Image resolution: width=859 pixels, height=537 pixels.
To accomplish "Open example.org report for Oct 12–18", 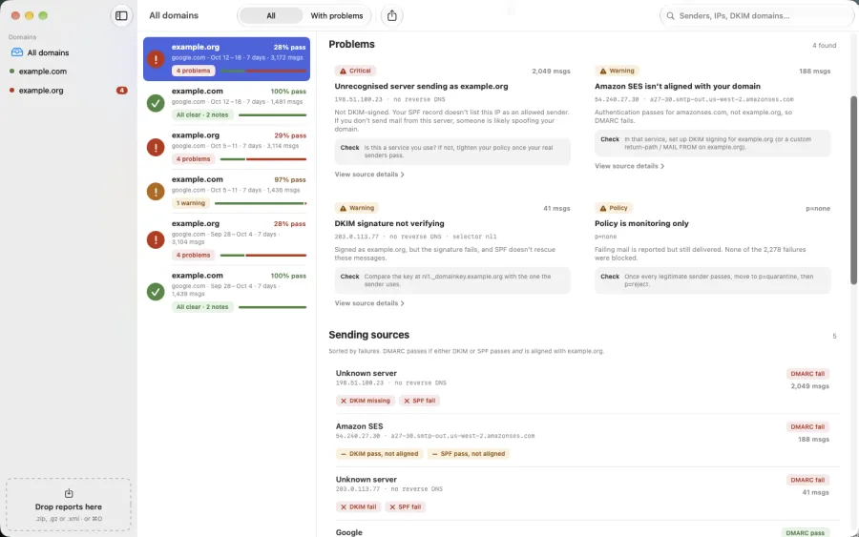I will 226,58.
